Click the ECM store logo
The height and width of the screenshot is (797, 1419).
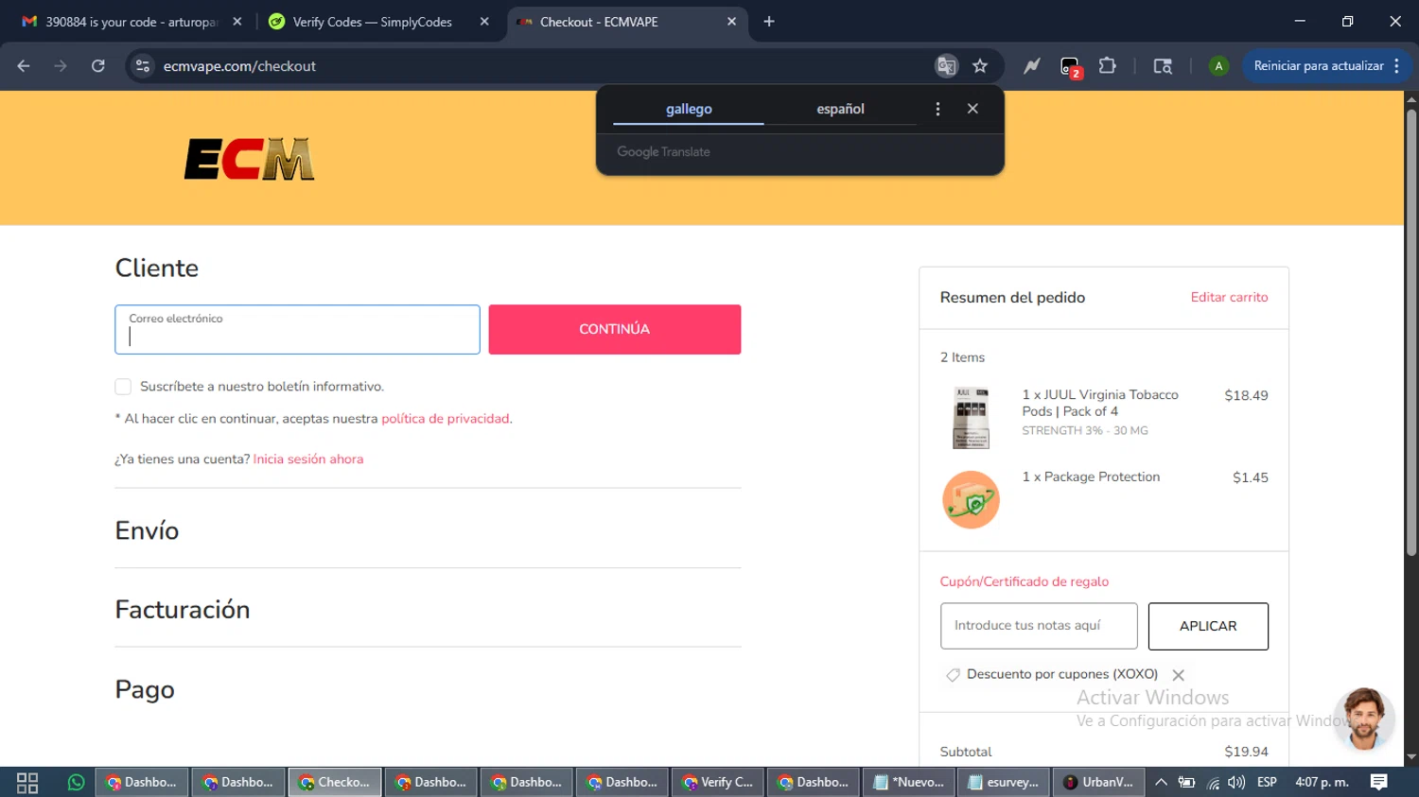click(249, 159)
